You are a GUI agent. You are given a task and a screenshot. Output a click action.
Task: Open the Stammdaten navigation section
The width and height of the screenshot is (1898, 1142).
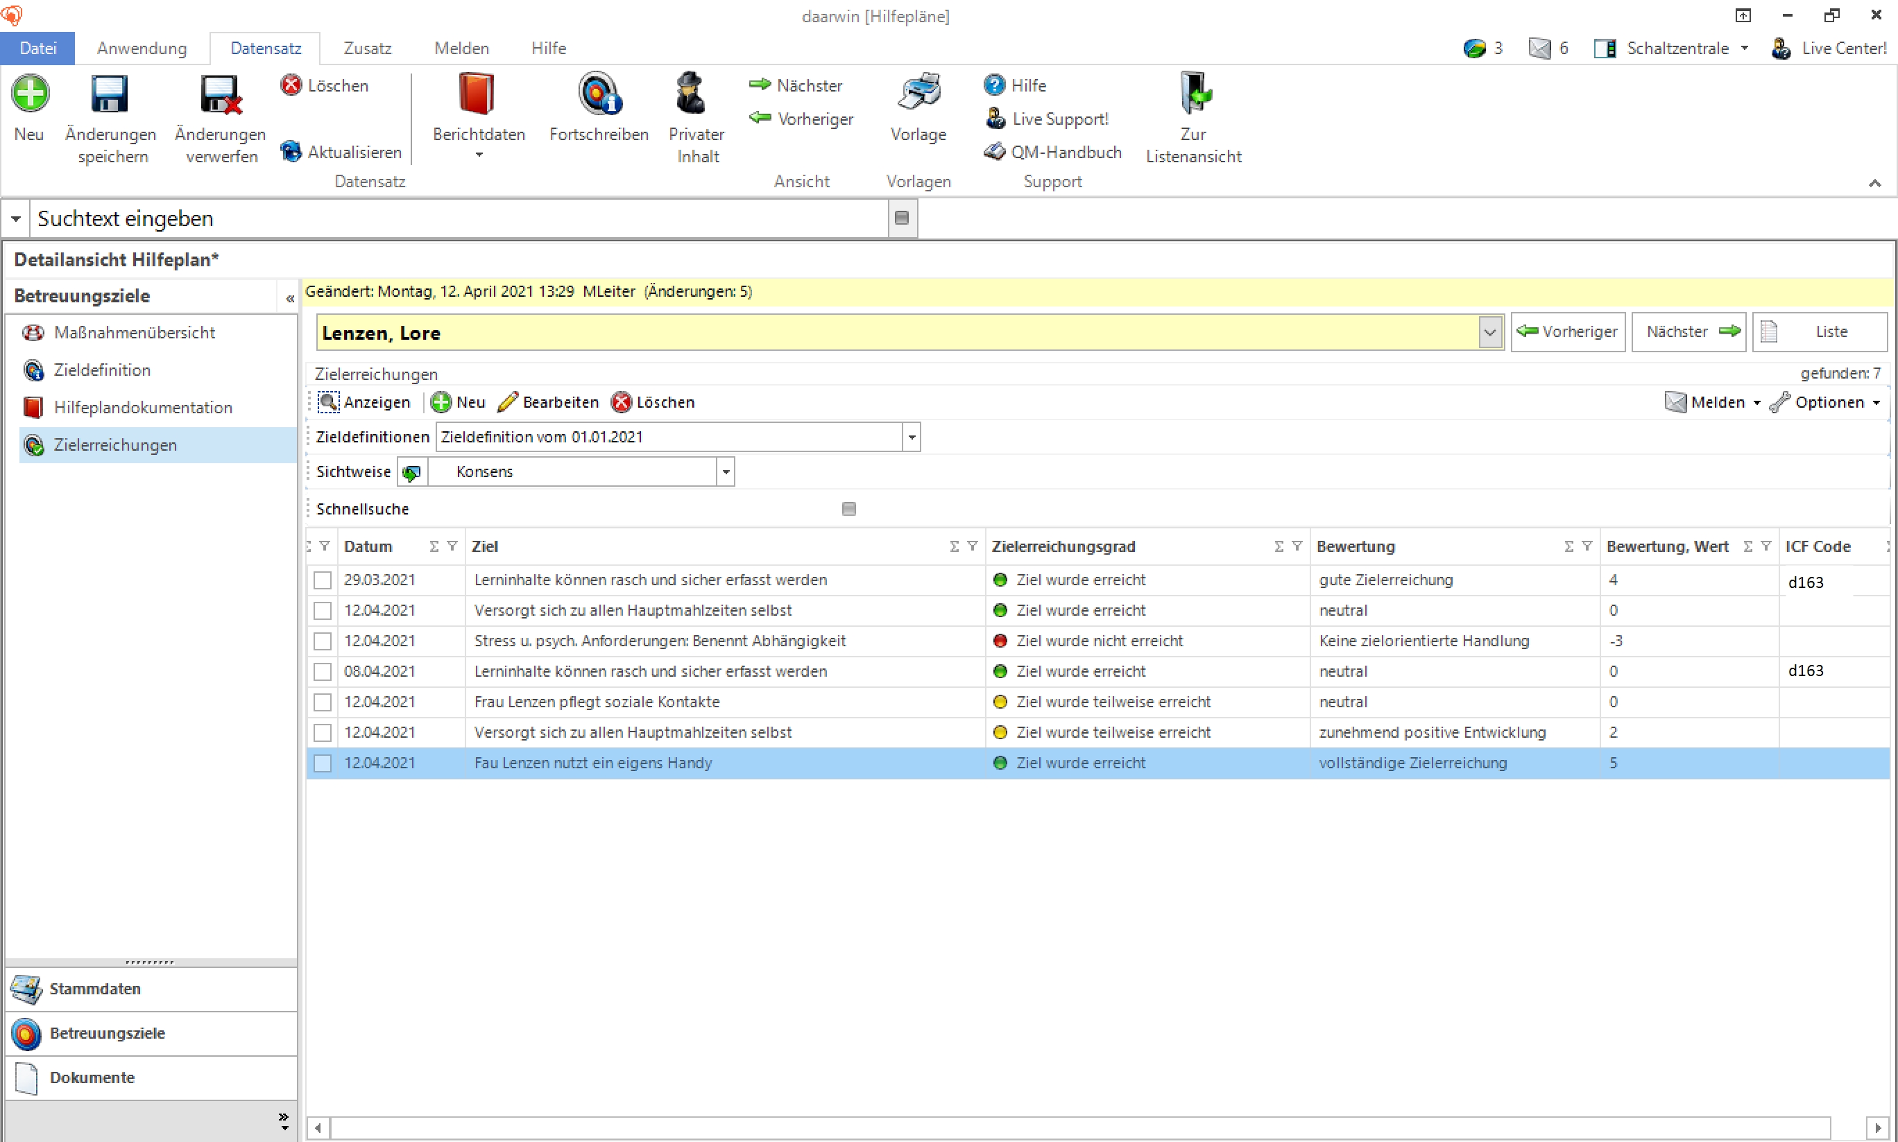click(151, 989)
